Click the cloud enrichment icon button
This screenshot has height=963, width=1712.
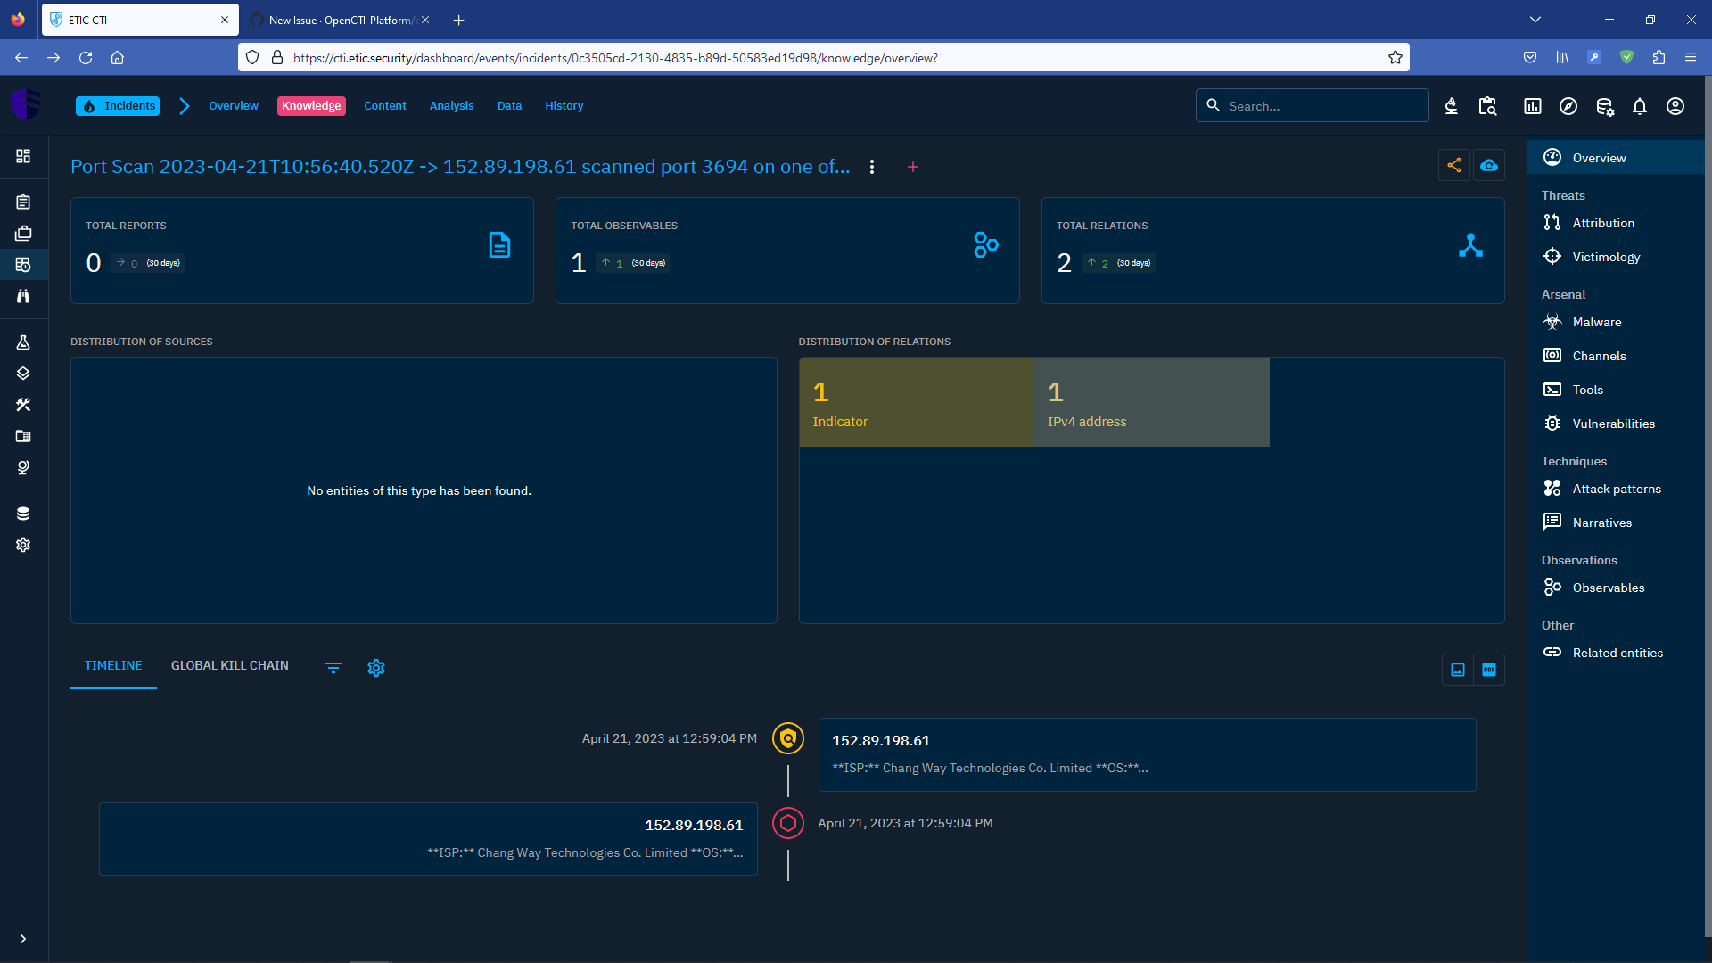click(x=1488, y=165)
